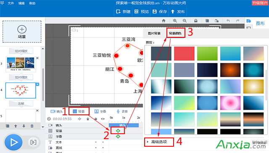
Task: Select the 镜头 timeline tab
Action: coord(57,112)
